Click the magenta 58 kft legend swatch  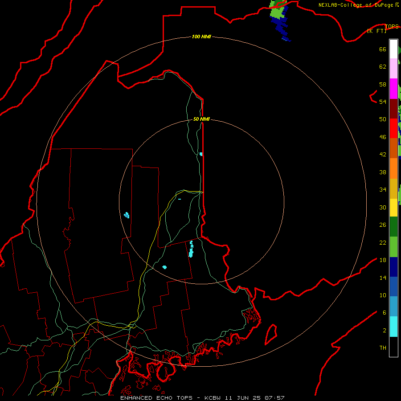coord(393,89)
